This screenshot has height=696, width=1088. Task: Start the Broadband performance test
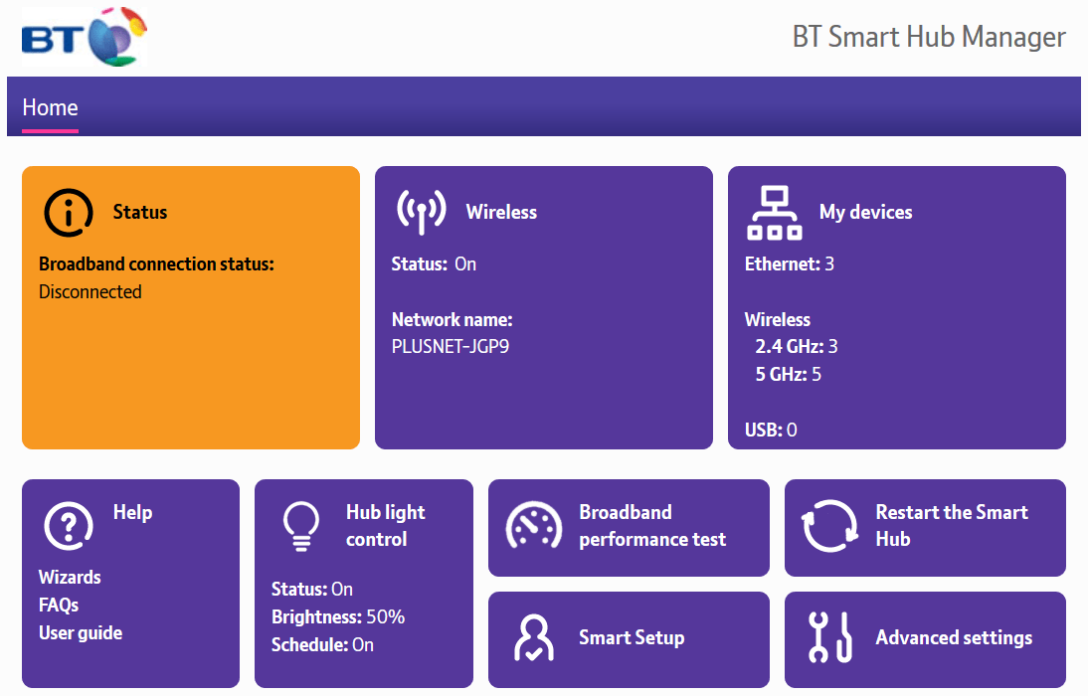(x=629, y=527)
